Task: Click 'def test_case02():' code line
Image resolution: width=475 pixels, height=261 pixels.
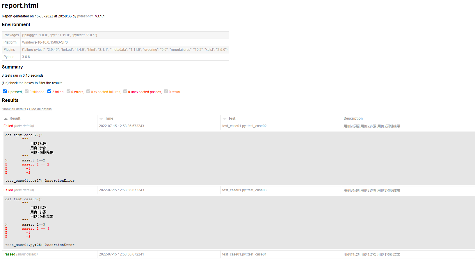Action: (24, 135)
